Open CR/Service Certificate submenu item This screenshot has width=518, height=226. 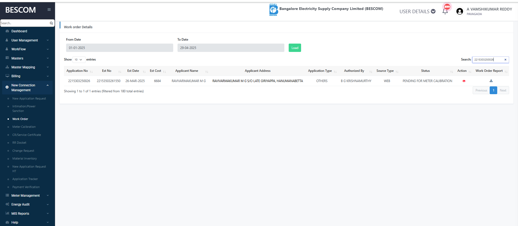coord(27,135)
